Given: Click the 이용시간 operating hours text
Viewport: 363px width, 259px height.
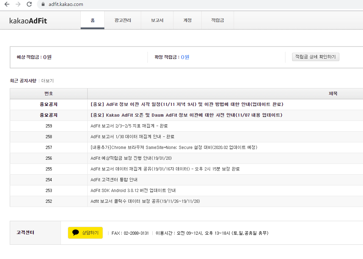Looking at the screenshot, I should [212, 233].
